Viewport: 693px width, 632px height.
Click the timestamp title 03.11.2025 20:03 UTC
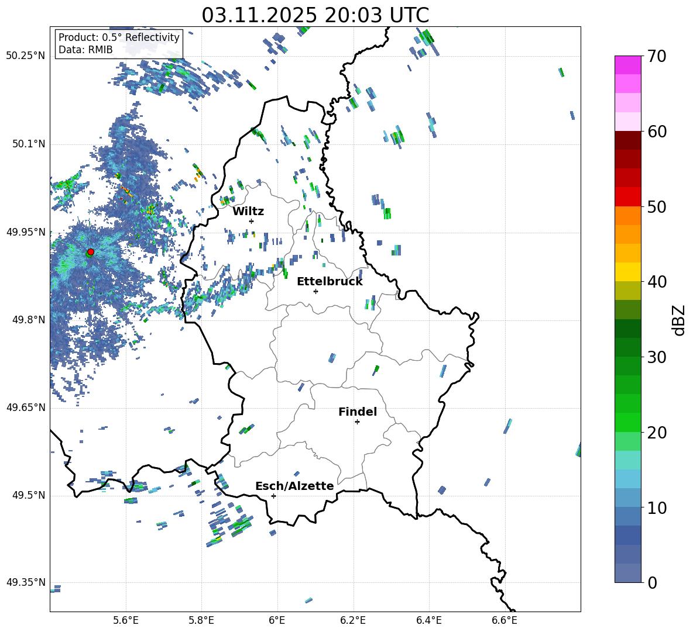coord(315,15)
